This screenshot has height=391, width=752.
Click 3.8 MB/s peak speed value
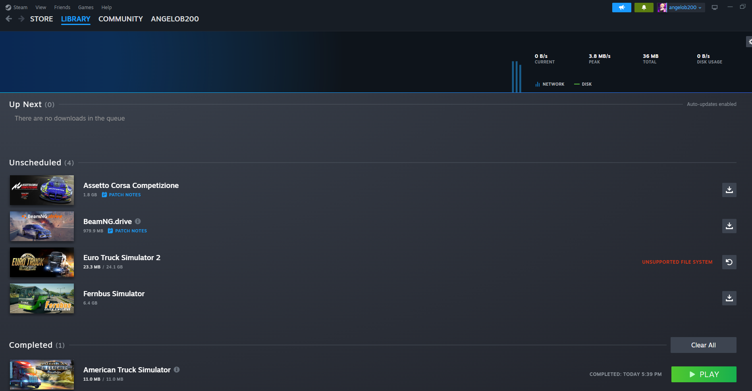pyautogui.click(x=600, y=56)
